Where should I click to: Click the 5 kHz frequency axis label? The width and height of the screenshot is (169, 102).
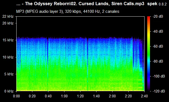[x=9, y=74]
